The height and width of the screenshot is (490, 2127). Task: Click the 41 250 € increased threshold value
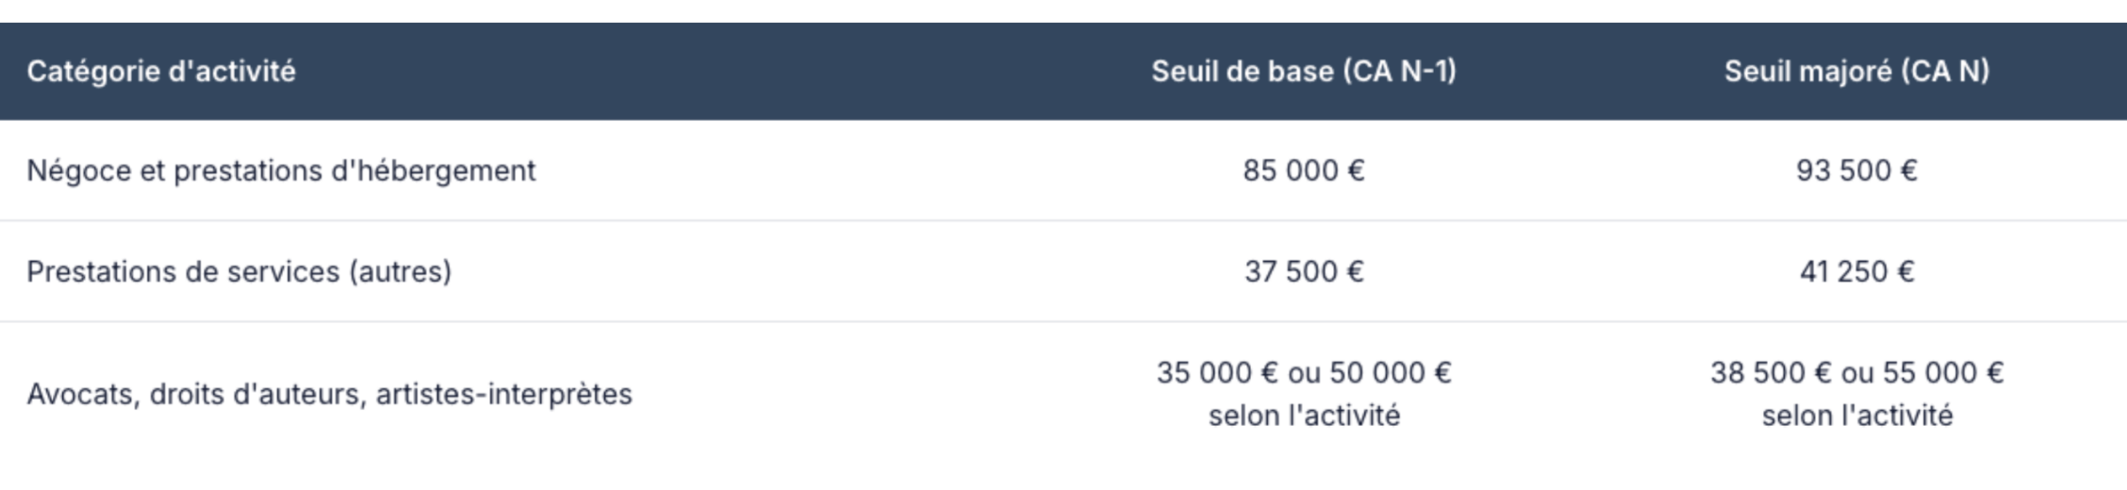coord(1856,271)
